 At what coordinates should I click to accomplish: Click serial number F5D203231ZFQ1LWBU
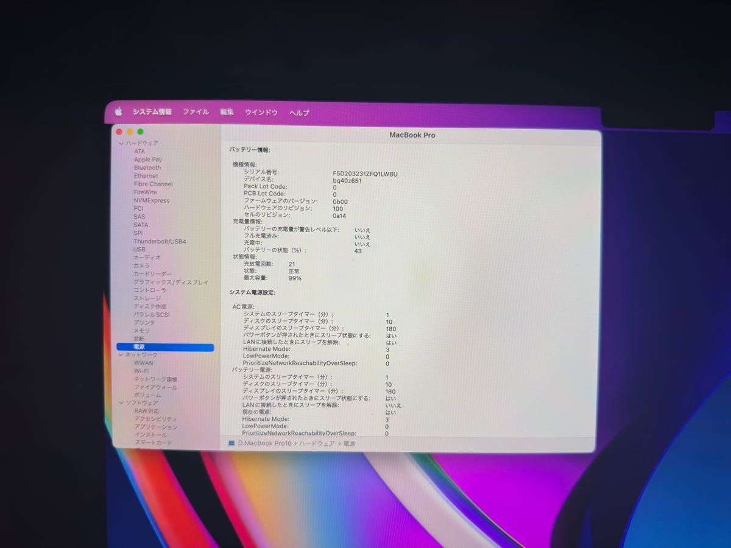tap(365, 174)
